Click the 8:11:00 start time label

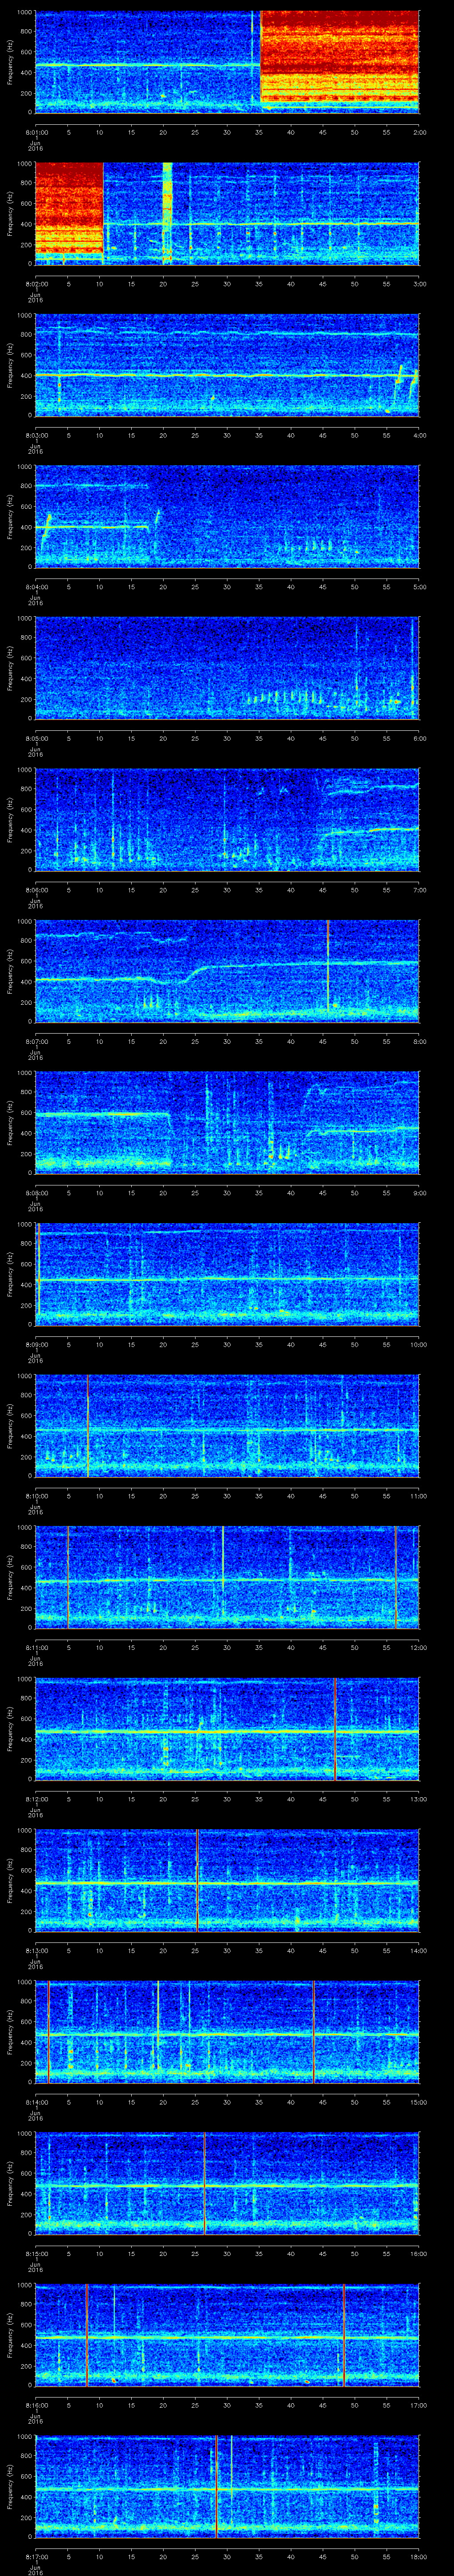(x=36, y=1647)
